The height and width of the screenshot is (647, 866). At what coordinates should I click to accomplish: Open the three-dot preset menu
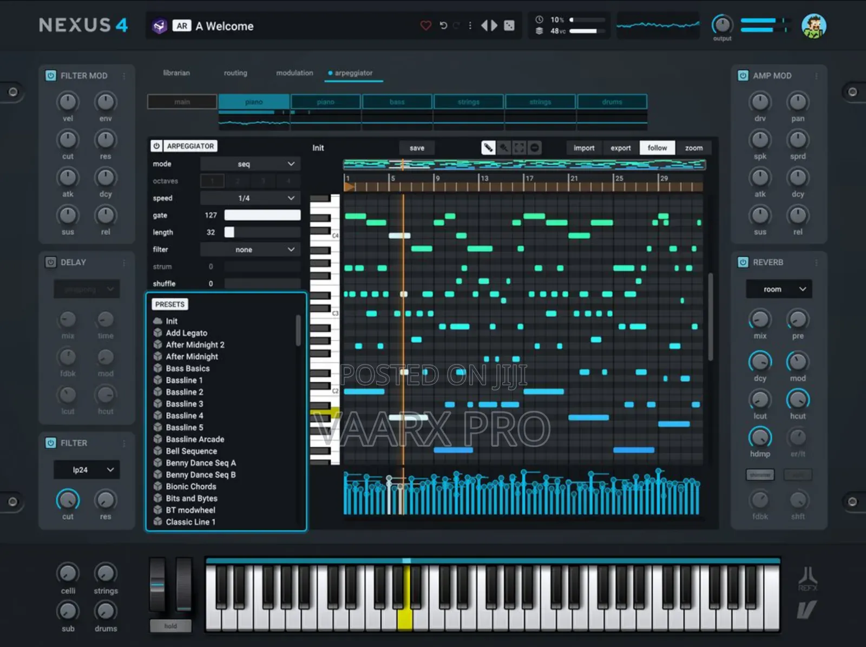point(470,25)
